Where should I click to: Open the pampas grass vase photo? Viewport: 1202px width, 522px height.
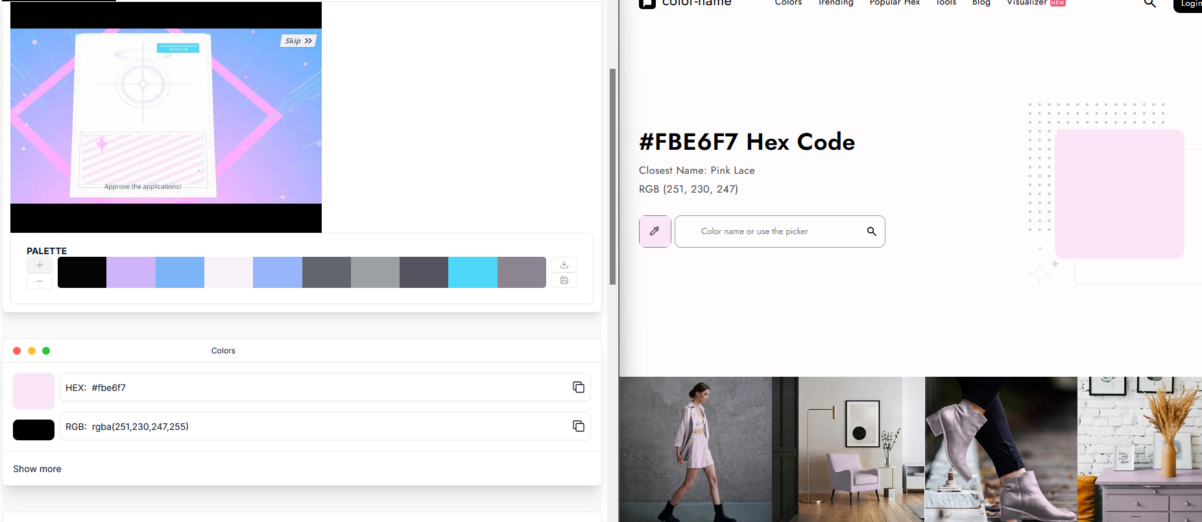coord(1140,449)
